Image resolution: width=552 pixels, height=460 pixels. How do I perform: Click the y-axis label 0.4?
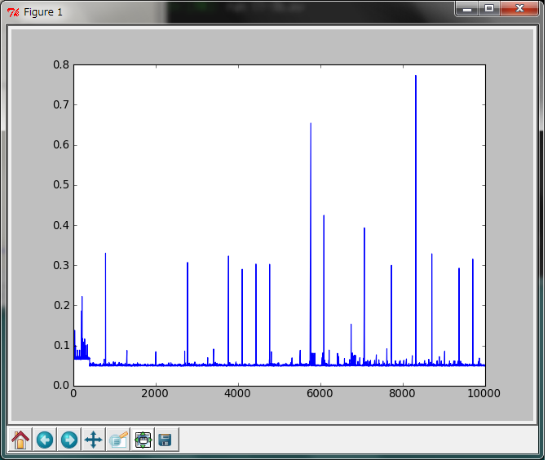[x=61, y=225]
